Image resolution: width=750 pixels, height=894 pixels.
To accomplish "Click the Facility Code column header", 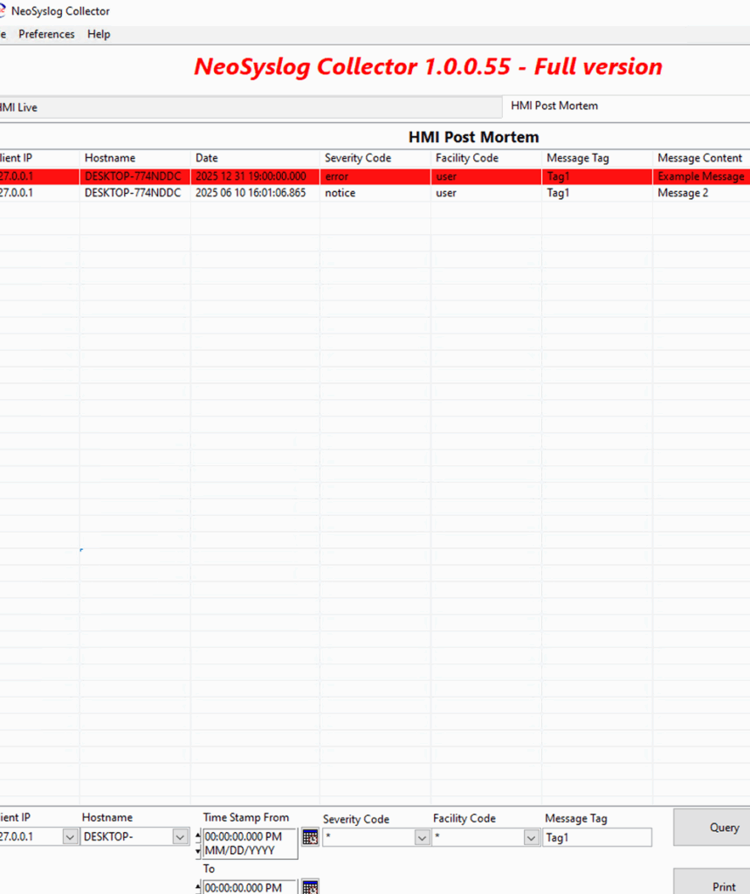I will [486, 158].
